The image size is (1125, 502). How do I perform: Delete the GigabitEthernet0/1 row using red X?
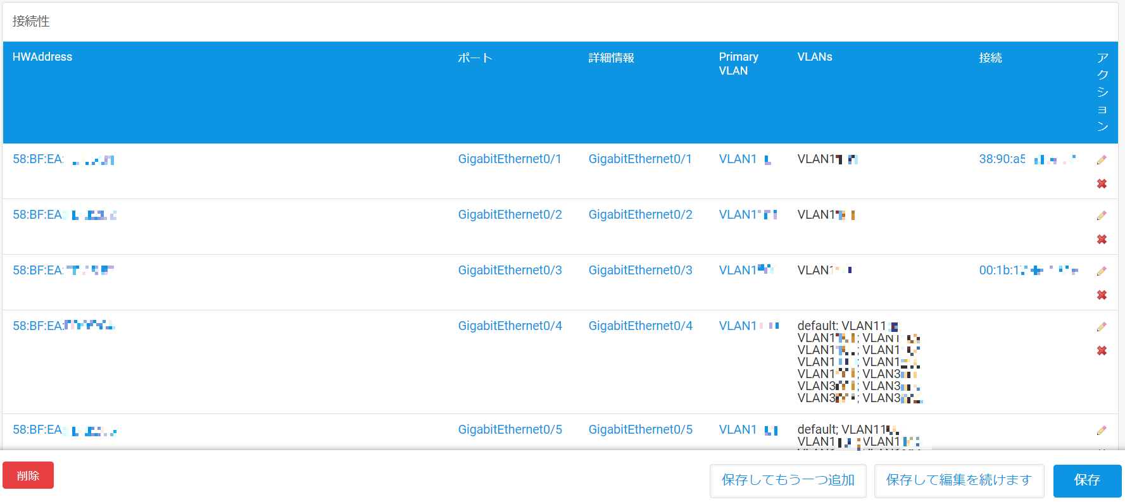1102,184
